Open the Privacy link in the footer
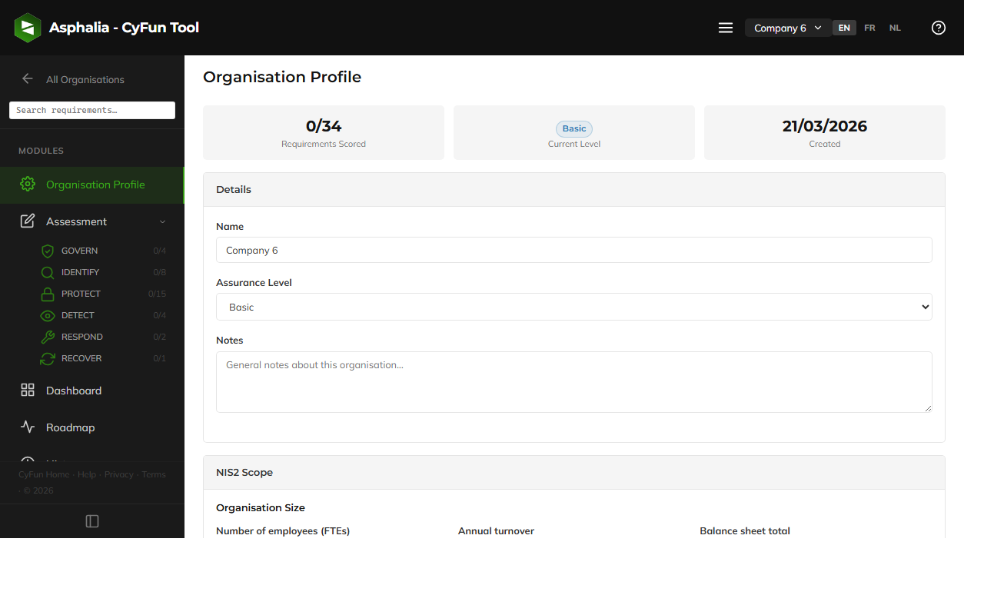 point(119,474)
